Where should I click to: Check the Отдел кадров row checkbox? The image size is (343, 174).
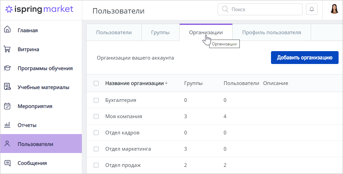click(x=96, y=133)
